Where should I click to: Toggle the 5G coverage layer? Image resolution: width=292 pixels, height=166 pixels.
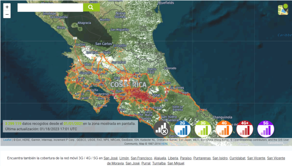pyautogui.click(x=266, y=129)
